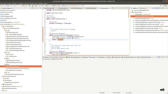Expand the templates folder
The height and width of the screenshot is (94, 168).
click(3, 80)
